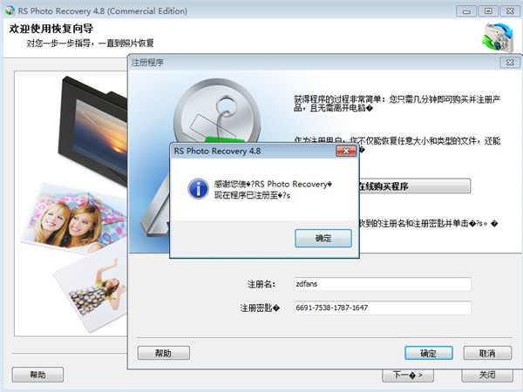
Task: Click 帮助 in the 注册程序 dialog
Action: [x=164, y=353]
